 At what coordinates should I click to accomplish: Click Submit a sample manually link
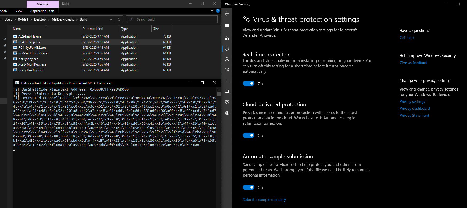(x=264, y=199)
